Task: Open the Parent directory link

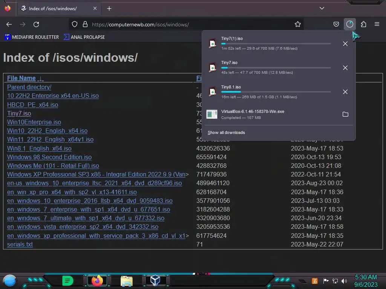Action: (x=29, y=87)
